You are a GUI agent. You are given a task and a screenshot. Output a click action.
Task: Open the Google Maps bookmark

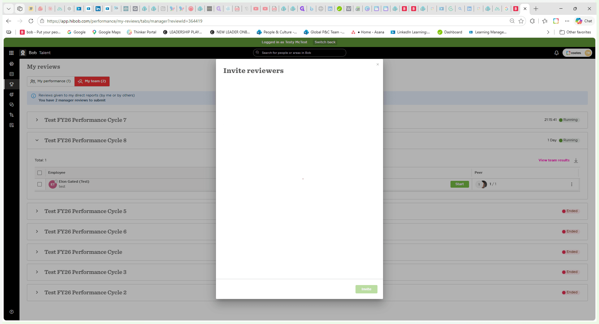(x=106, y=32)
